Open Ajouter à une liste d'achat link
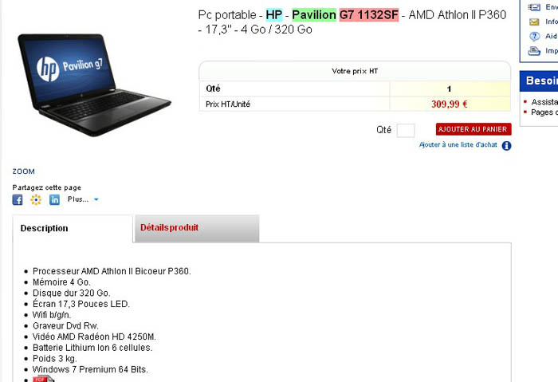The image size is (558, 382). (x=458, y=145)
